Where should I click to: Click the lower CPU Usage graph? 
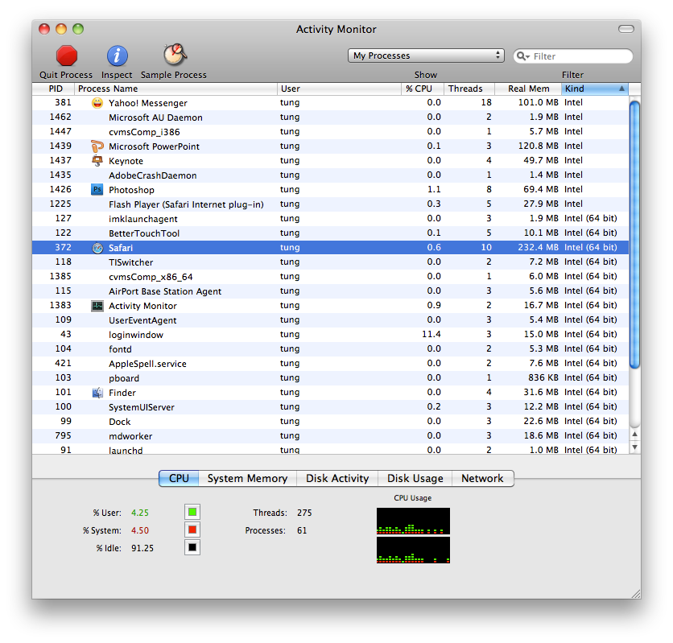[413, 550]
